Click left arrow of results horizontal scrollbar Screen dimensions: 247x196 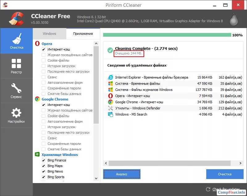pos(106,163)
